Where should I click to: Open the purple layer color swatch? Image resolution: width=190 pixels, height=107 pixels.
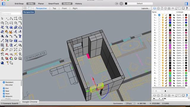pyautogui.click(x=170, y=20)
